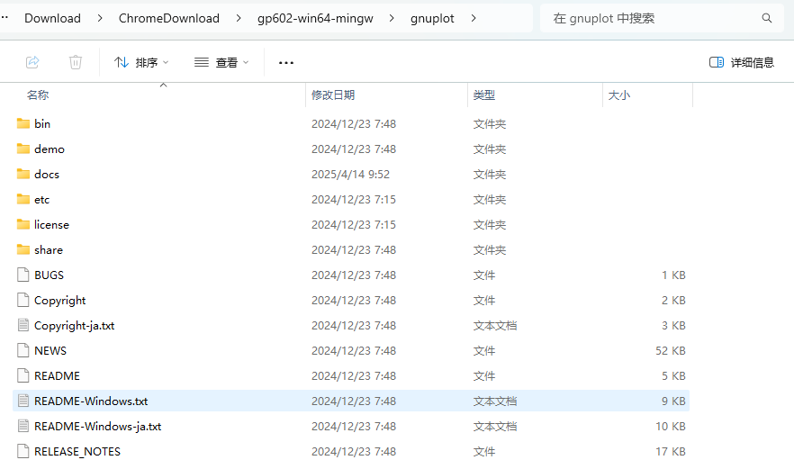Image resolution: width=794 pixels, height=469 pixels.
Task: Select the bin folder icon
Action: click(x=23, y=123)
